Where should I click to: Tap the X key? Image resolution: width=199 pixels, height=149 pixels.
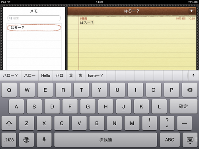[44, 123]
